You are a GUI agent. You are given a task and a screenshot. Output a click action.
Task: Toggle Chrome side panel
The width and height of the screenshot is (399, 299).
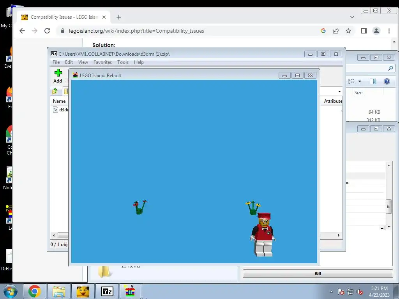[x=364, y=31]
